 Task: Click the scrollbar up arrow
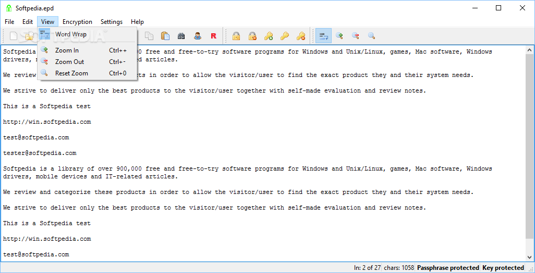pyautogui.click(x=530, y=50)
